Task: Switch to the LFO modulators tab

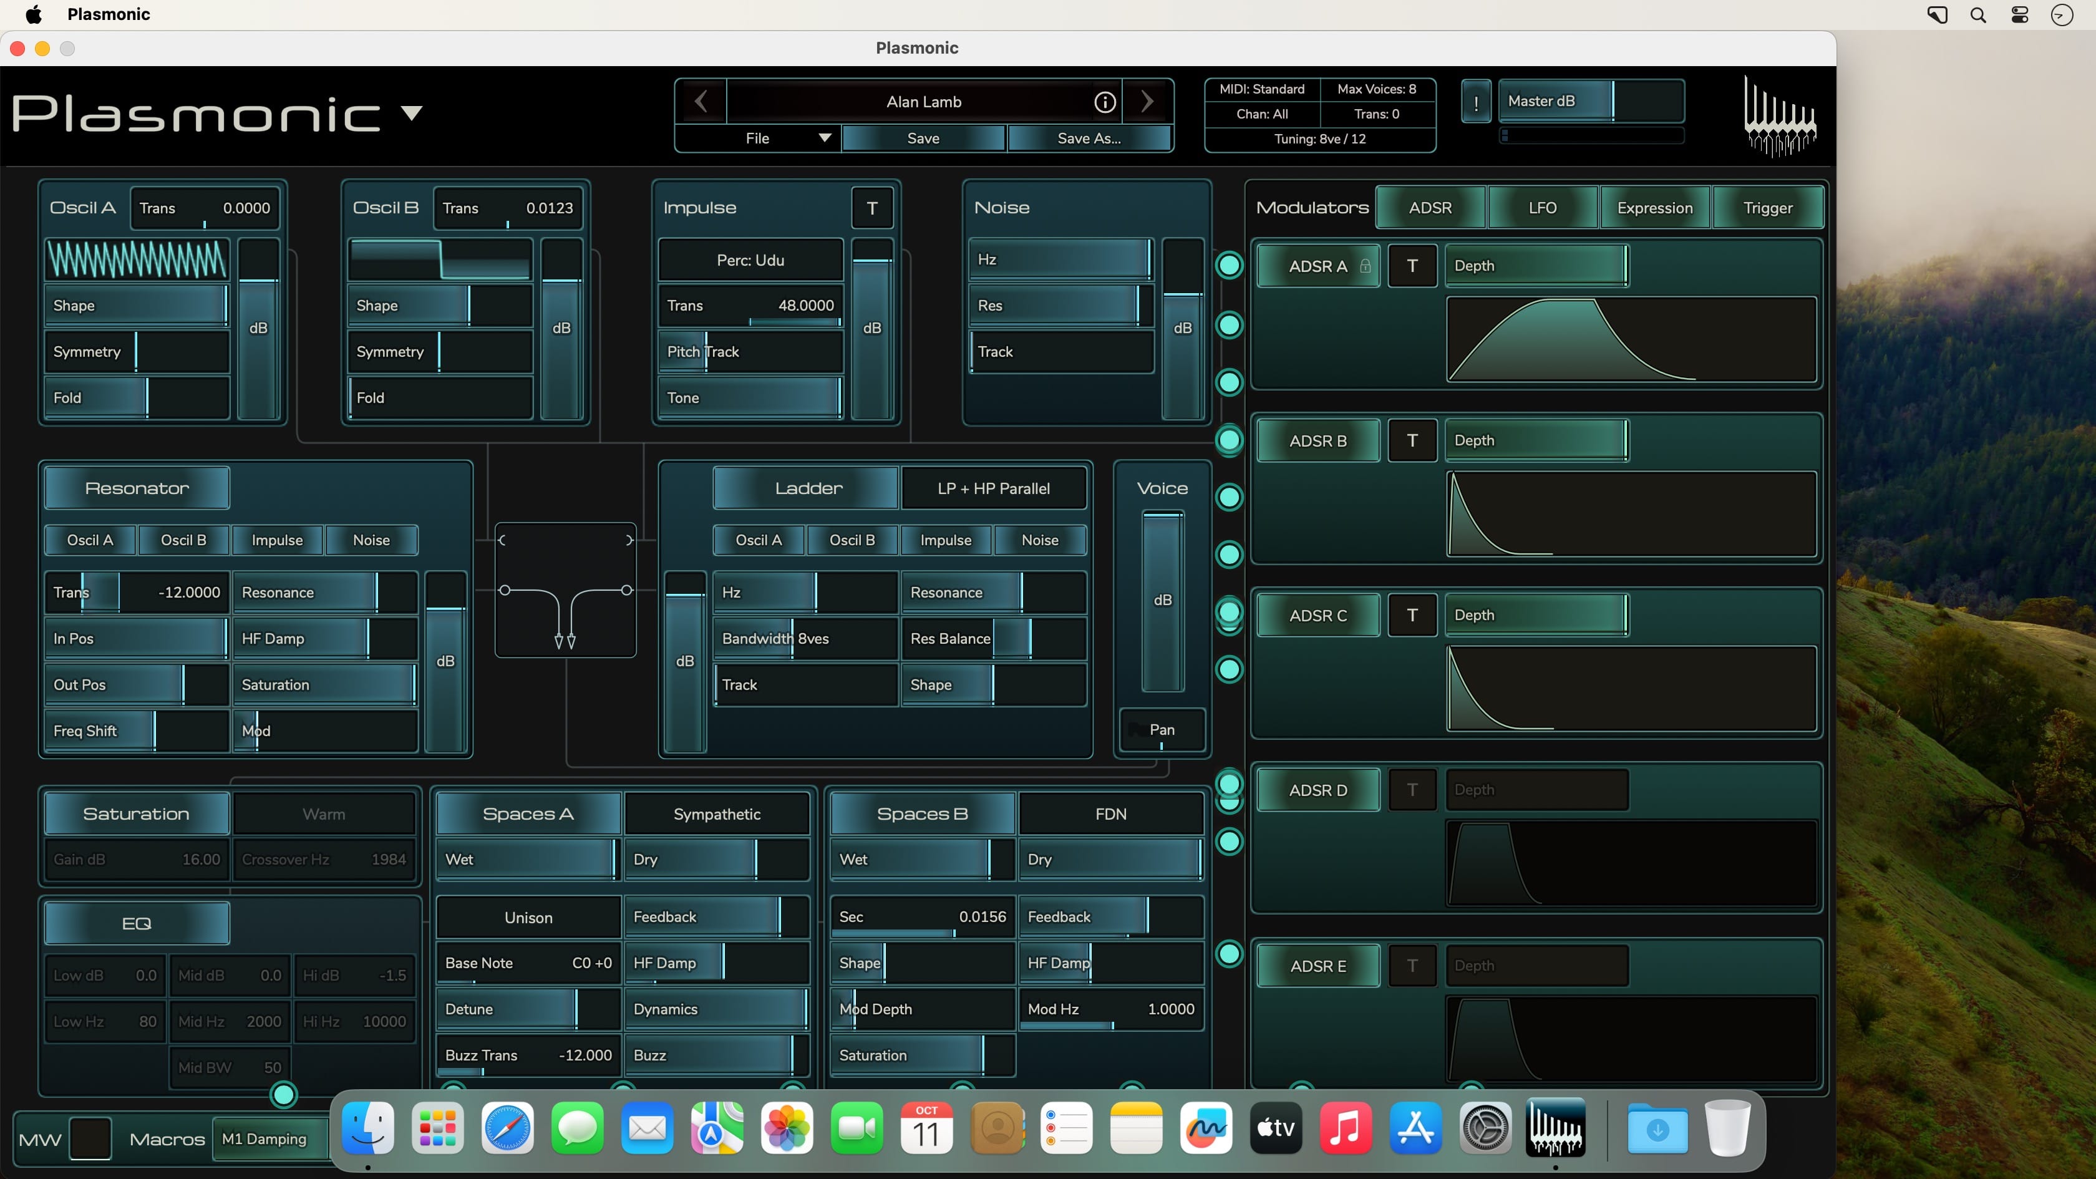Action: coord(1542,208)
